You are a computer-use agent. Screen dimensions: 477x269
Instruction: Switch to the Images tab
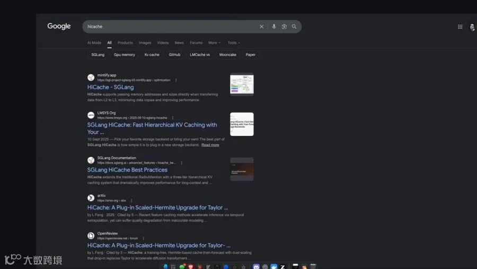click(x=145, y=42)
